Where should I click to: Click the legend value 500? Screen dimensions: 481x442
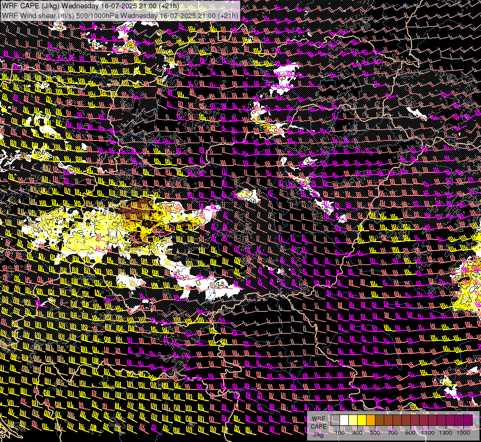[375, 433]
